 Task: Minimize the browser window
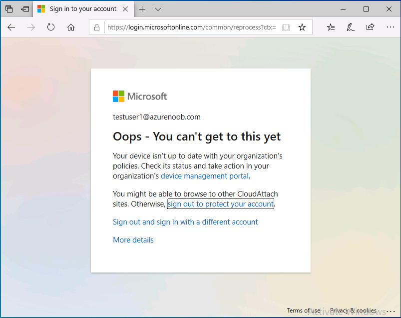343,9
